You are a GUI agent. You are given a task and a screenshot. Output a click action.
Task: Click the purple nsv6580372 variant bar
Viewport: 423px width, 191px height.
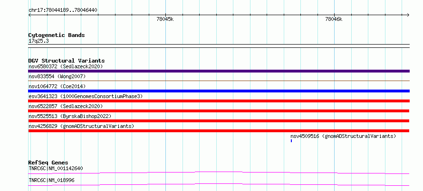coord(219,71)
